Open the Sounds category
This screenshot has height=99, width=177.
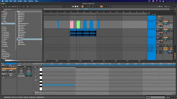click(x=5, y=29)
